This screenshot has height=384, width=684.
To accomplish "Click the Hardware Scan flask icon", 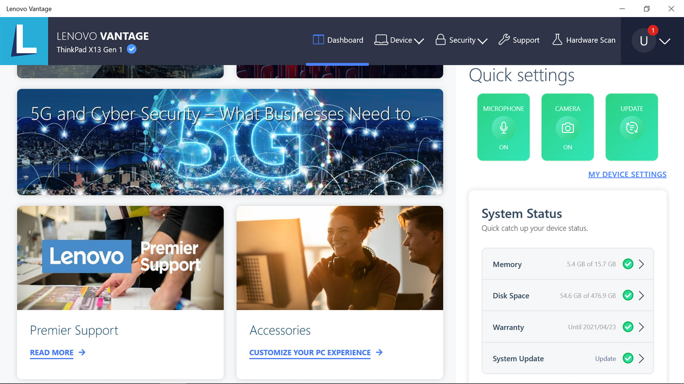I will [557, 40].
